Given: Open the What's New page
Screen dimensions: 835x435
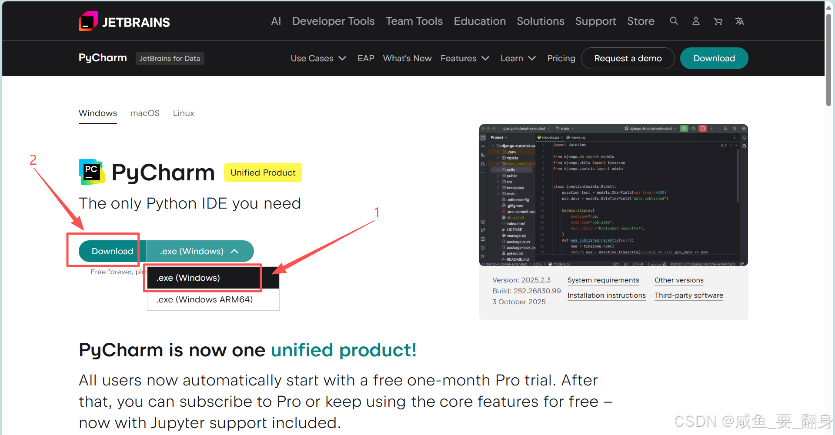Looking at the screenshot, I should (407, 58).
